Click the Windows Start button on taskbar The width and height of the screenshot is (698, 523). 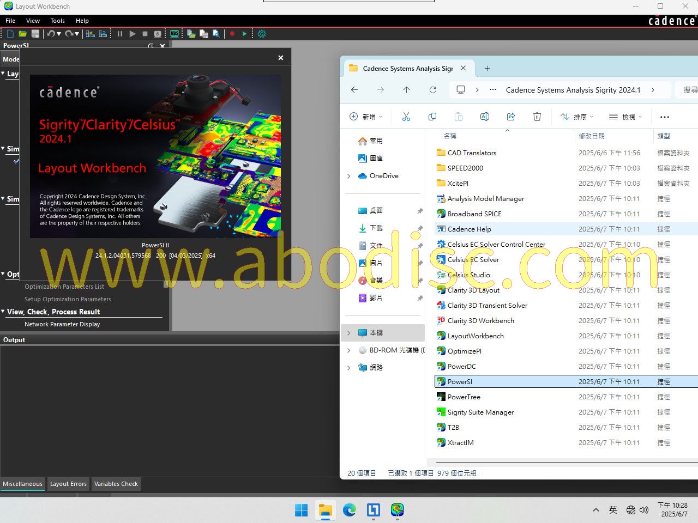301,510
